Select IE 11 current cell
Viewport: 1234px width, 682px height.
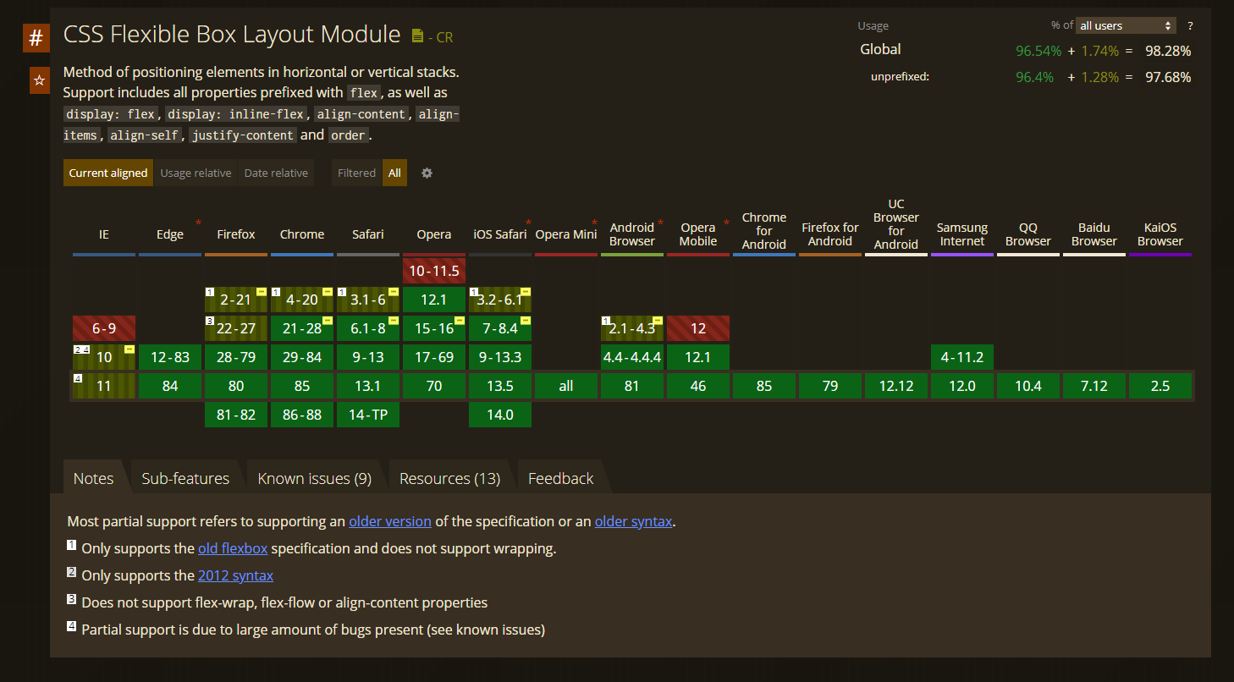(104, 386)
